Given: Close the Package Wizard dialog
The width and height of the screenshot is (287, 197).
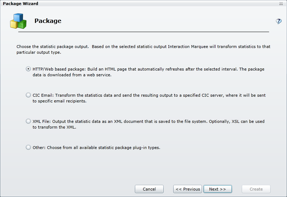Looking at the screenshot, I should (x=281, y=4).
